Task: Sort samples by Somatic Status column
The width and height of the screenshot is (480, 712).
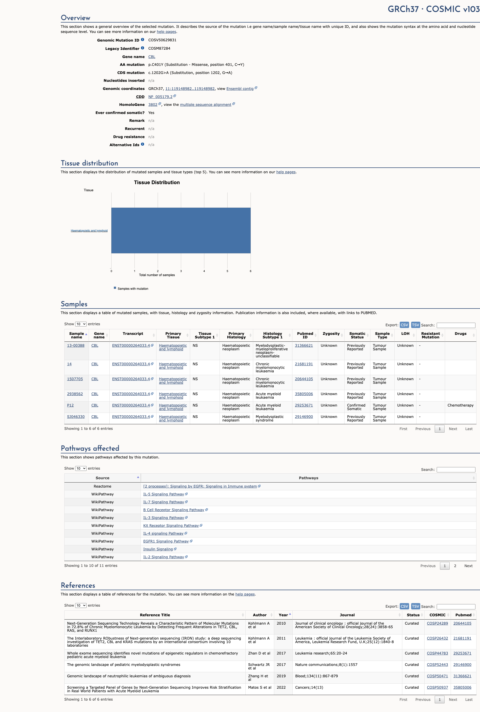Action: click(357, 335)
